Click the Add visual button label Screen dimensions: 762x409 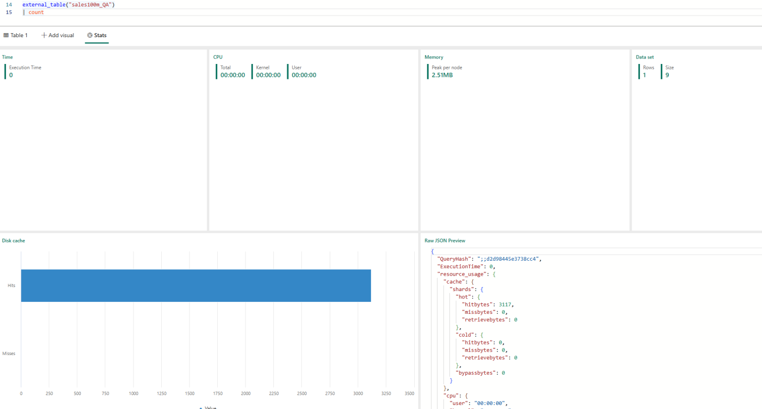coord(62,35)
